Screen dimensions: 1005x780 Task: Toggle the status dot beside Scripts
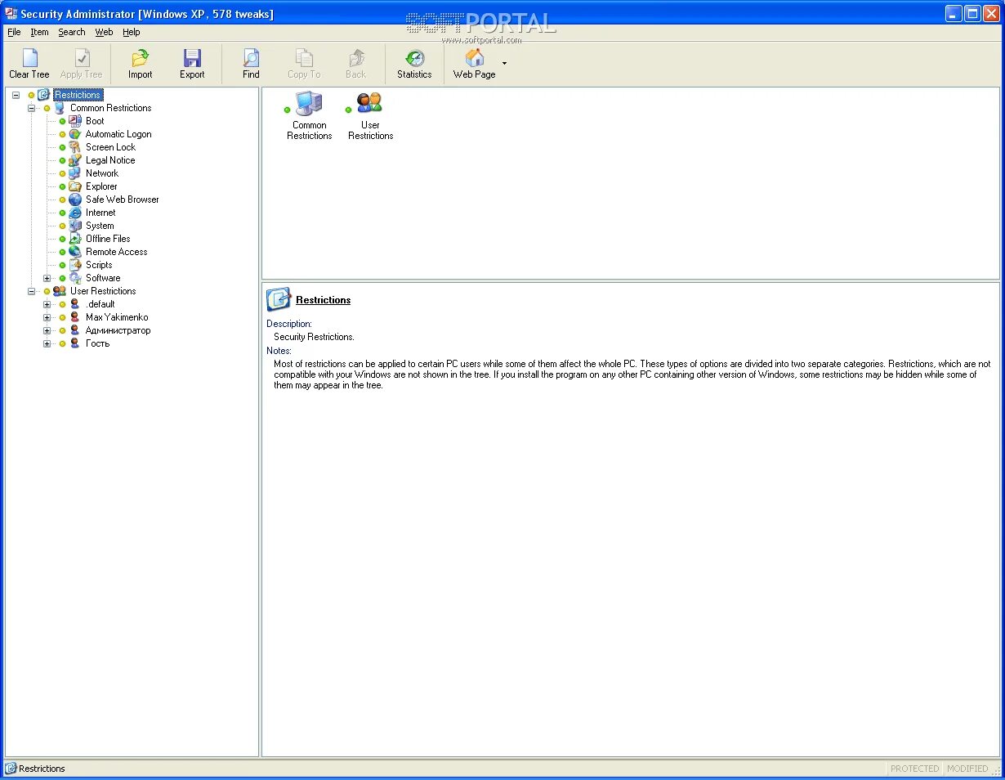[62, 265]
